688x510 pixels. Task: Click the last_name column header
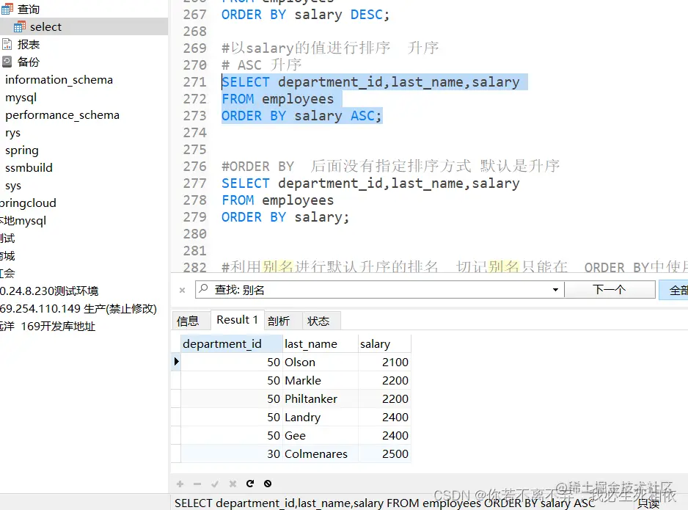(321, 343)
